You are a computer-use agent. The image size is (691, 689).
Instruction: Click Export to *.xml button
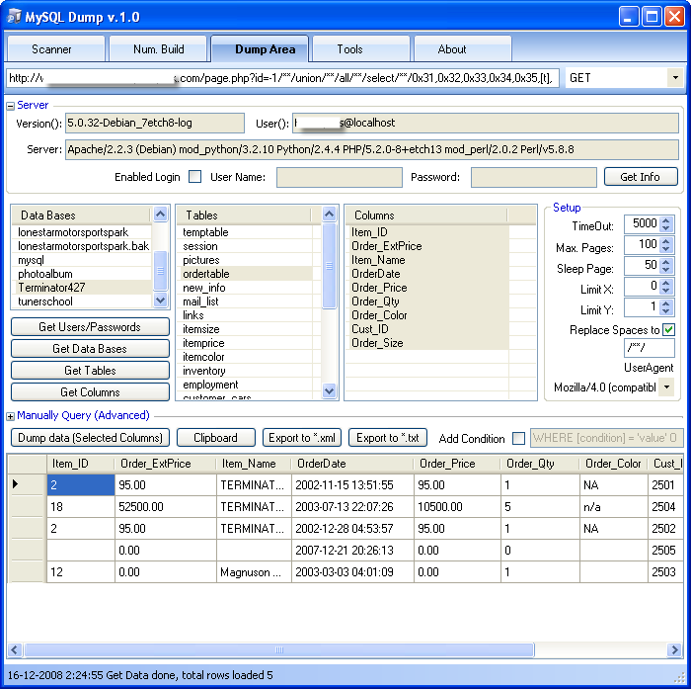[302, 437]
